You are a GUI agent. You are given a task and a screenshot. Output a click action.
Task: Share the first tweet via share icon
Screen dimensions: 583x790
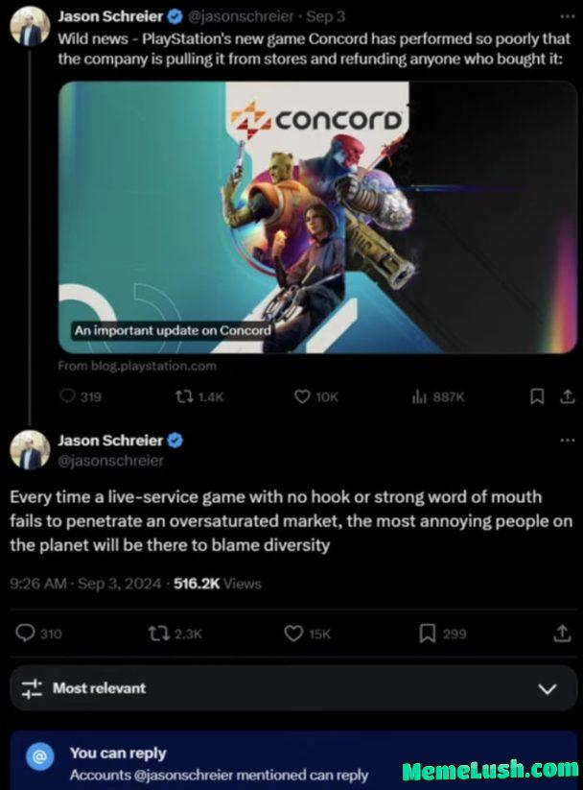tap(568, 397)
